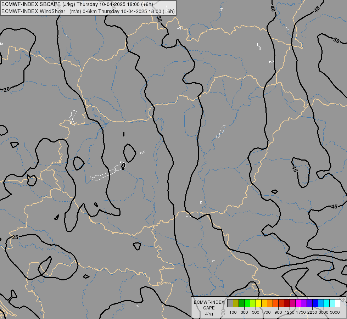The width and height of the screenshot is (347, 319).
Task: Click the "ECMWF-INDEX" text in the legend
Action: click(209, 302)
